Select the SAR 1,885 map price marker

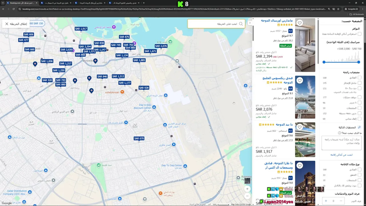139,60
